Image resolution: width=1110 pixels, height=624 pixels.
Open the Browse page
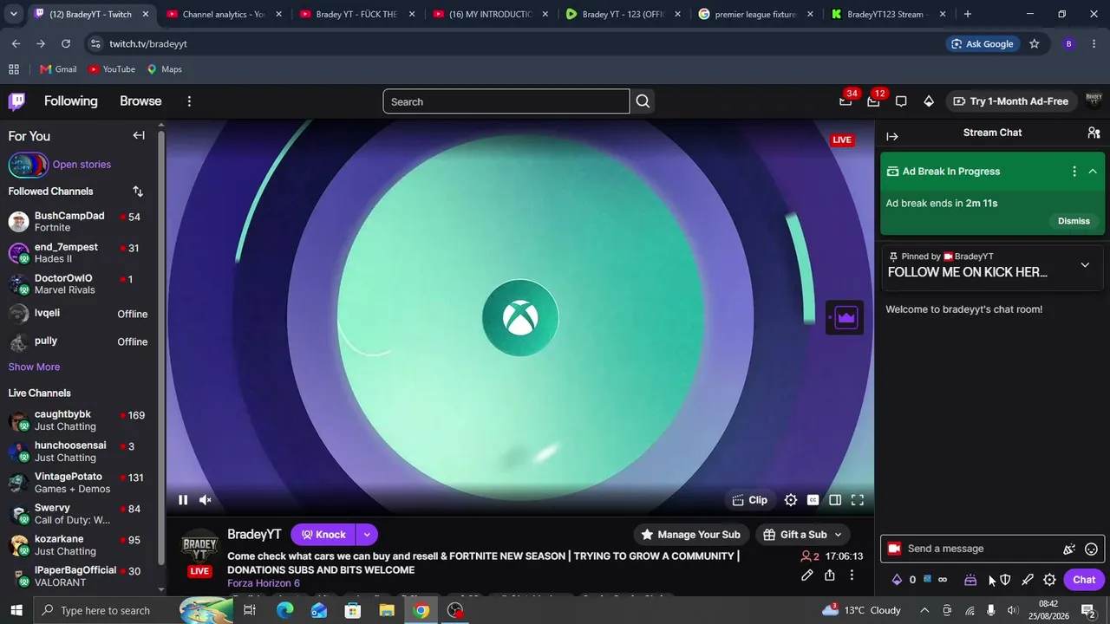point(140,101)
